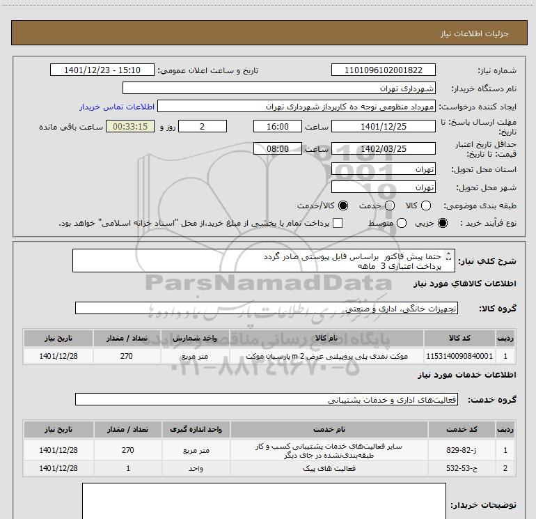Click the deadline time field 16:00

pyautogui.click(x=278, y=126)
